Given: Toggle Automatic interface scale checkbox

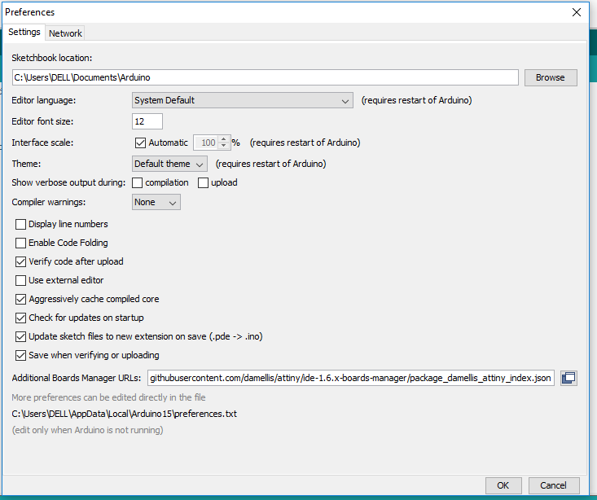Looking at the screenshot, I should pos(140,143).
